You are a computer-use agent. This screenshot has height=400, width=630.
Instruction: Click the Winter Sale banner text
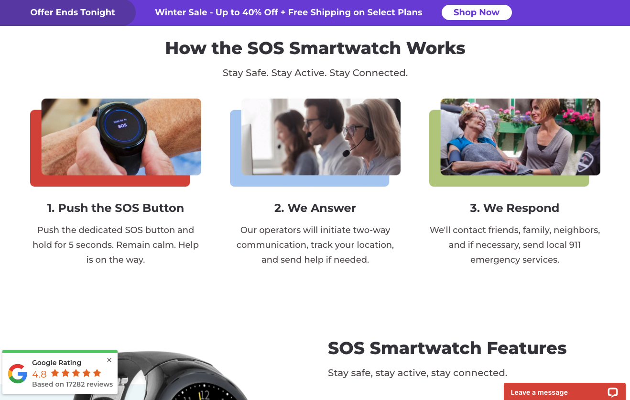[x=289, y=12]
